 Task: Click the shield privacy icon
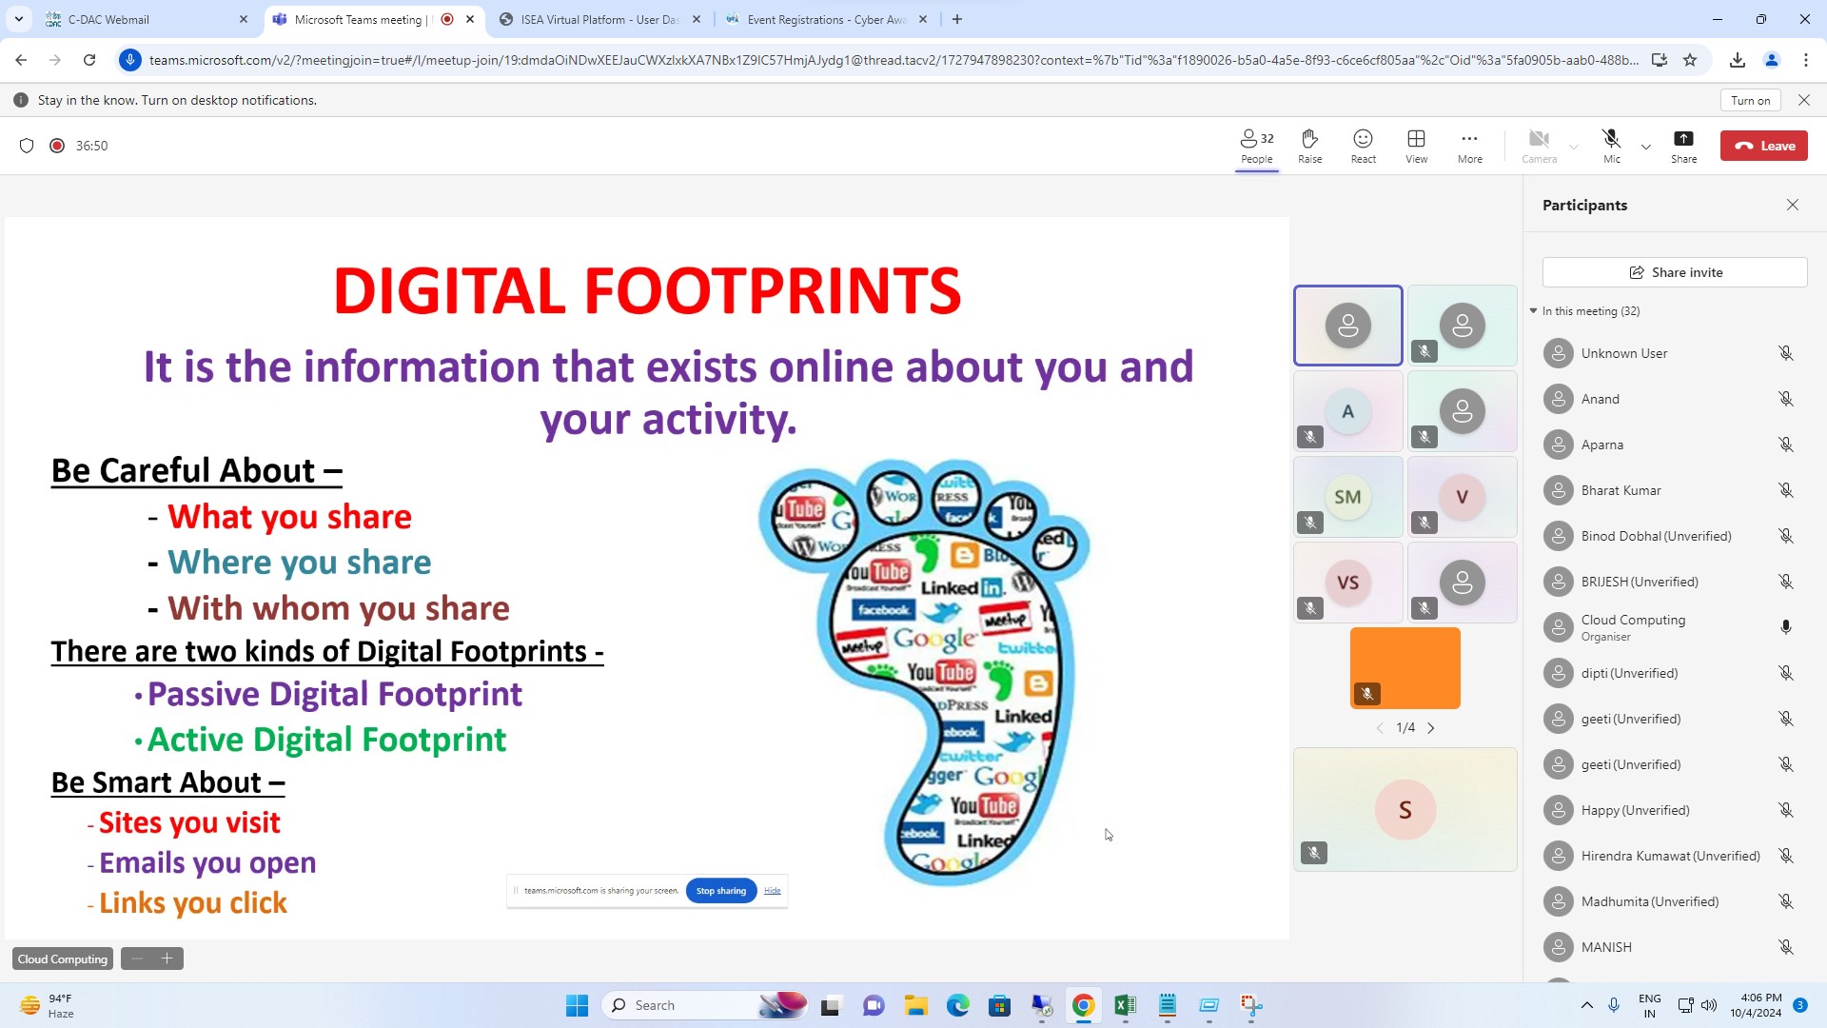(27, 146)
